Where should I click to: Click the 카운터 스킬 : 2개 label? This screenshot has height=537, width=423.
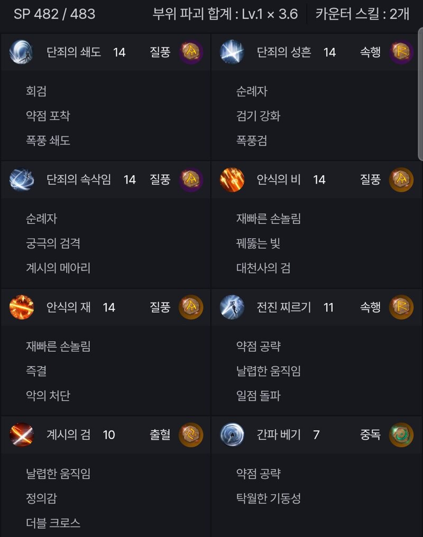pos(362,14)
